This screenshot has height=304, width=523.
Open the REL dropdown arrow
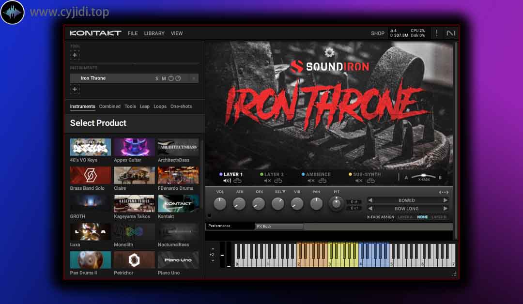(x=283, y=192)
